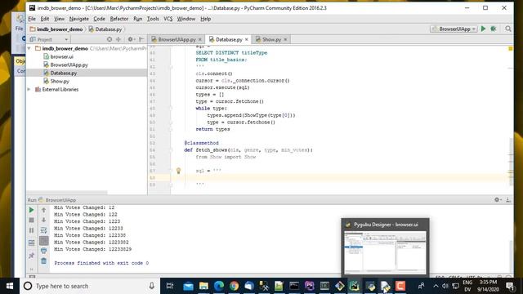
Task: Click Scroll from Source in Project panel
Action: [110, 39]
